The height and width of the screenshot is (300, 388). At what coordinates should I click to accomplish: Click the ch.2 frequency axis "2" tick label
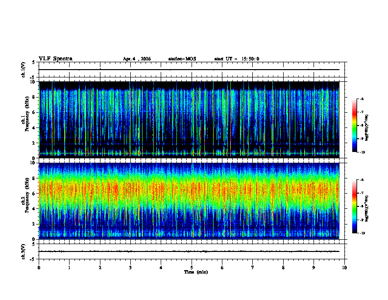pyautogui.click(x=33, y=224)
